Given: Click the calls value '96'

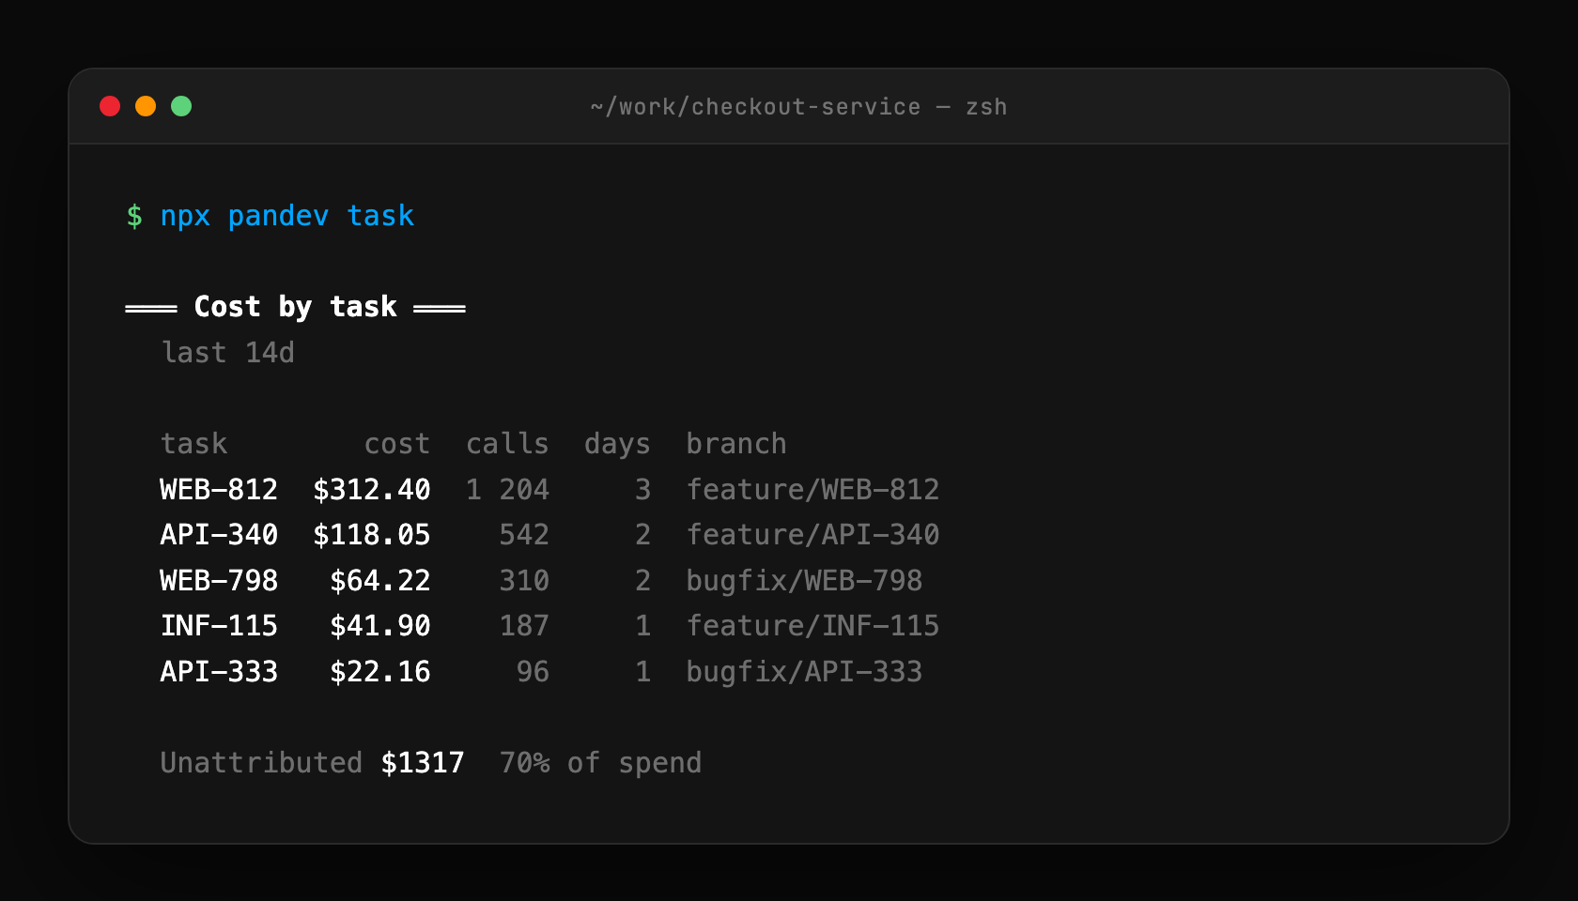Looking at the screenshot, I should (x=533, y=672).
